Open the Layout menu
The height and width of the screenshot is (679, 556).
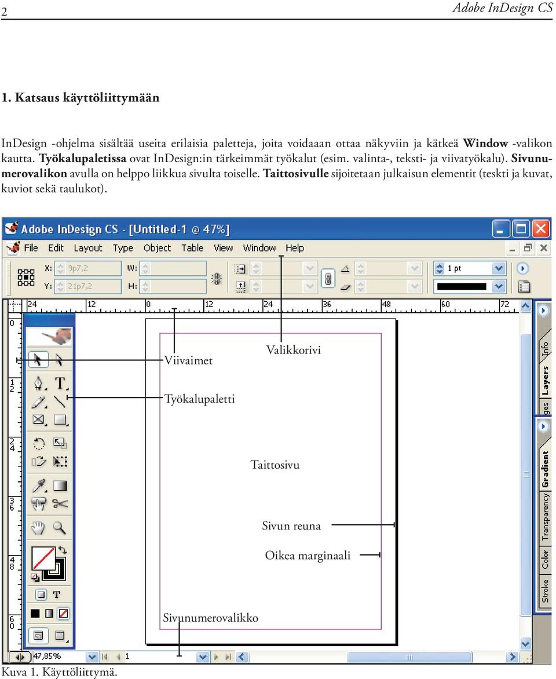[x=88, y=248]
